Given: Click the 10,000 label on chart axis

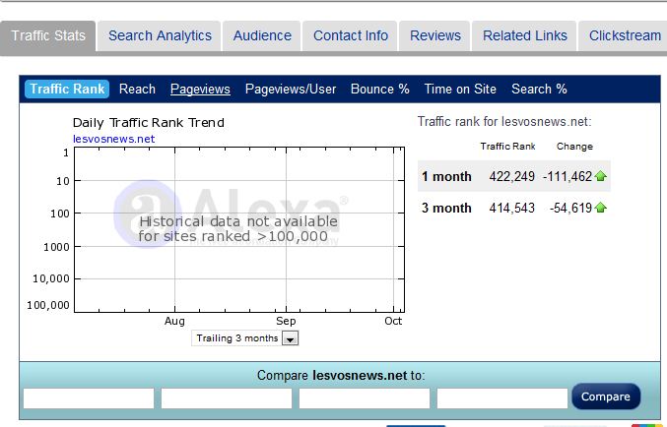Looking at the screenshot, I should tap(50, 278).
